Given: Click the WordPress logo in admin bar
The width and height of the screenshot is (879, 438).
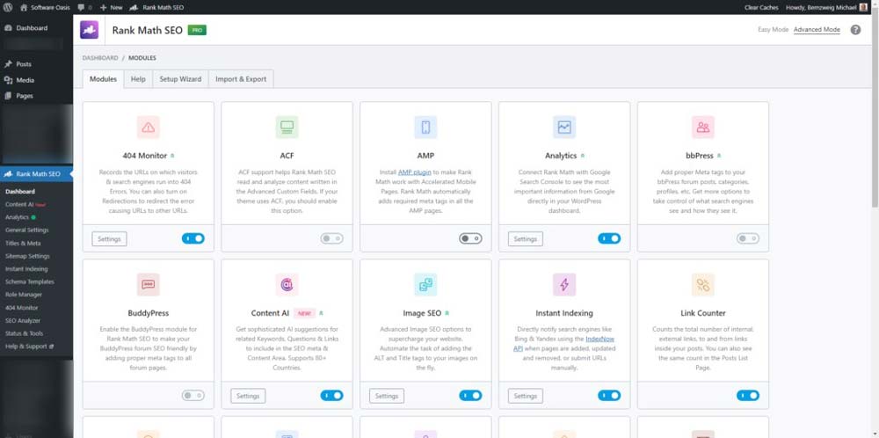Looking at the screenshot, I should 8,7.
